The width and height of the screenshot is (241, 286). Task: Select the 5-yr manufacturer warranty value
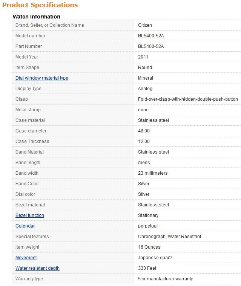pyautogui.click(x=165, y=279)
